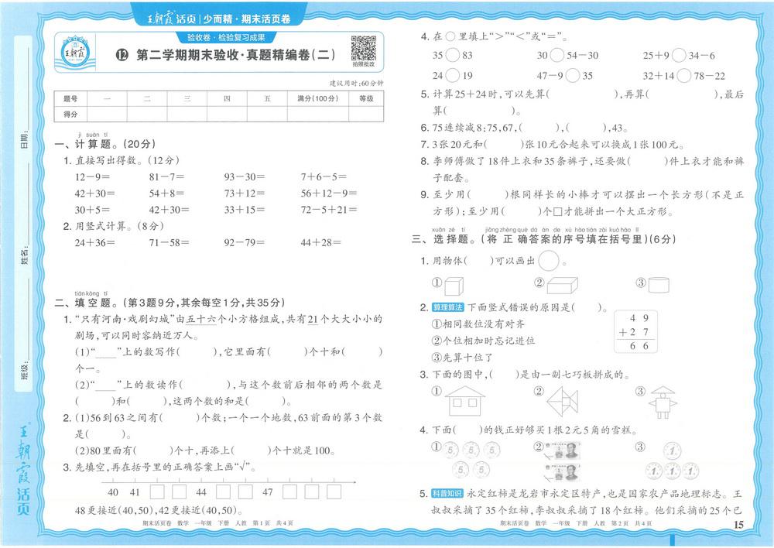The width and height of the screenshot is (774, 548).
Task: Select the answer ③先算十位了
Action: tap(463, 357)
